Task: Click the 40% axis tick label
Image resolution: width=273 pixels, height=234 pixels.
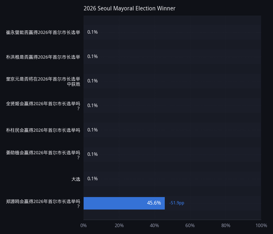Action: [155, 225]
